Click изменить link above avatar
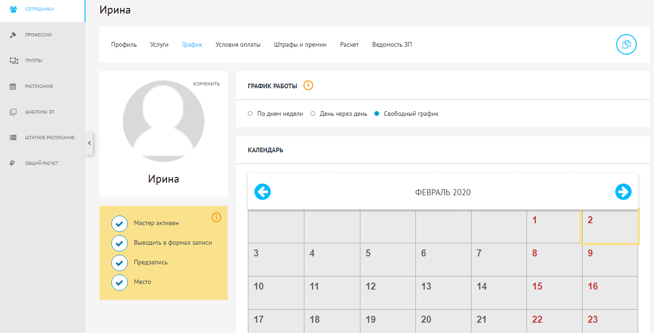Image resolution: width=654 pixels, height=333 pixels. click(206, 84)
